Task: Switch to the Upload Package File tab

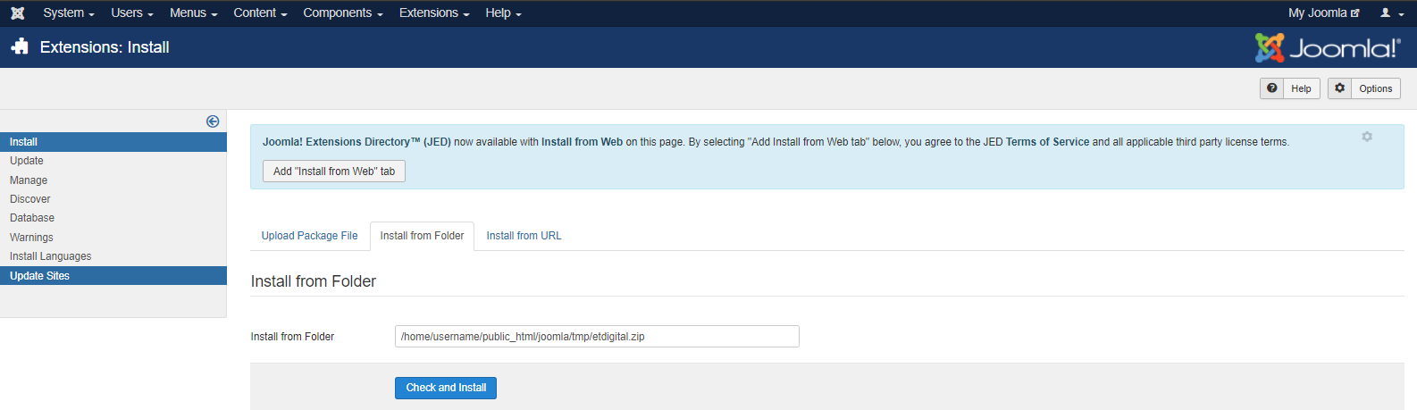Action: click(309, 236)
